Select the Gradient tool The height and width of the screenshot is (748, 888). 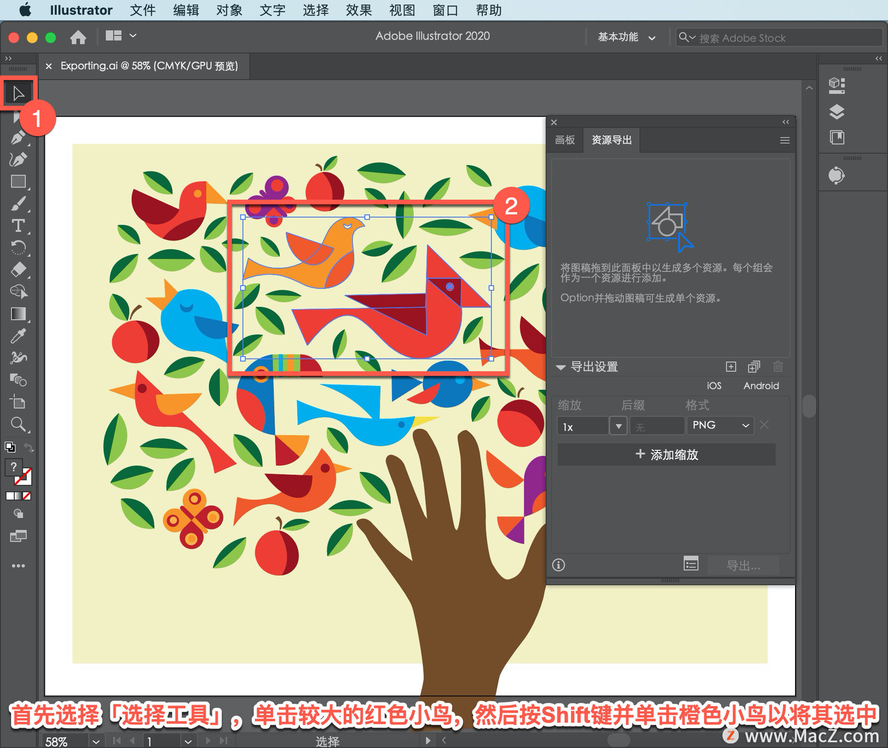point(18,314)
